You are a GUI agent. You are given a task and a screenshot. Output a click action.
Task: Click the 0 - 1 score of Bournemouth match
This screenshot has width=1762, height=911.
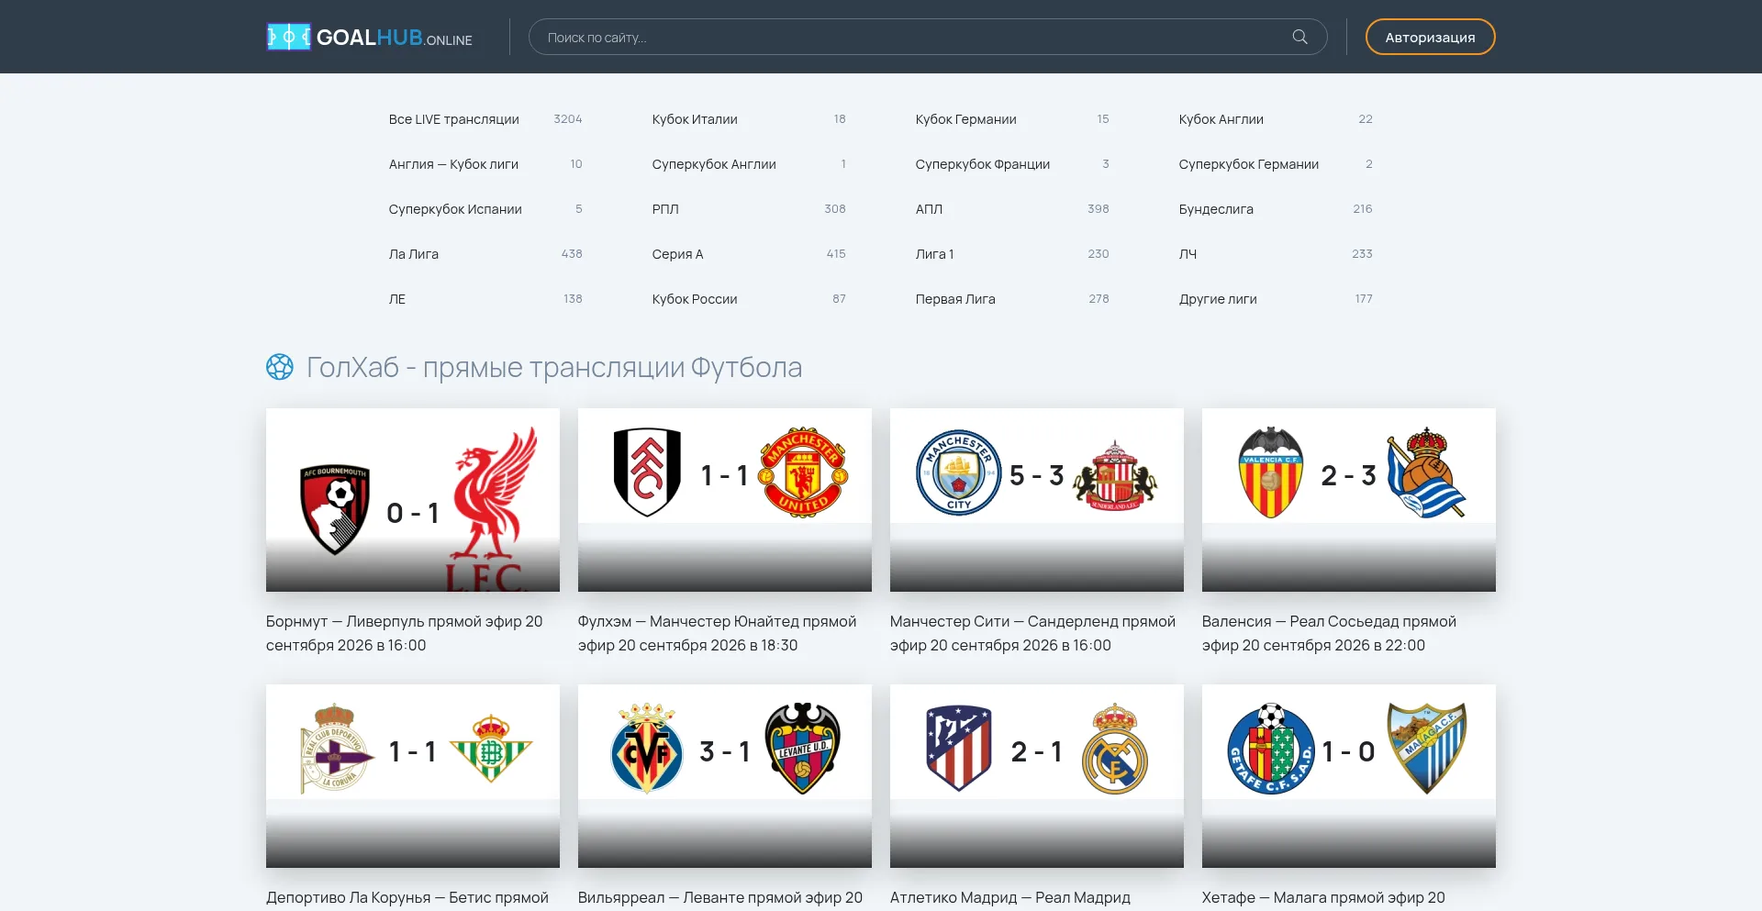pyautogui.click(x=413, y=513)
